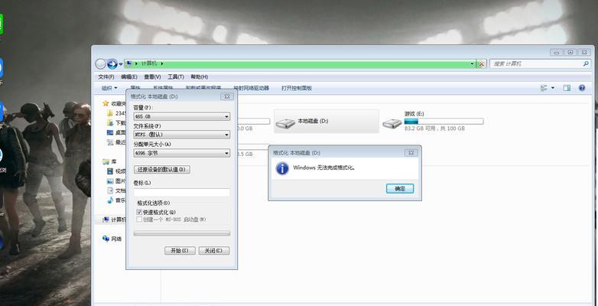Select the 下载 folder icon in sidebar
Screen dimensions: 598x306
point(110,123)
